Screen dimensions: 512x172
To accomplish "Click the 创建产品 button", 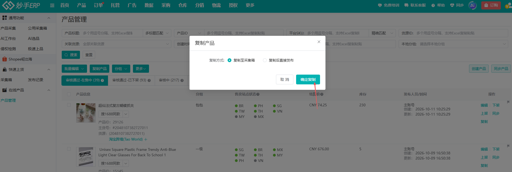I will click(x=479, y=69).
